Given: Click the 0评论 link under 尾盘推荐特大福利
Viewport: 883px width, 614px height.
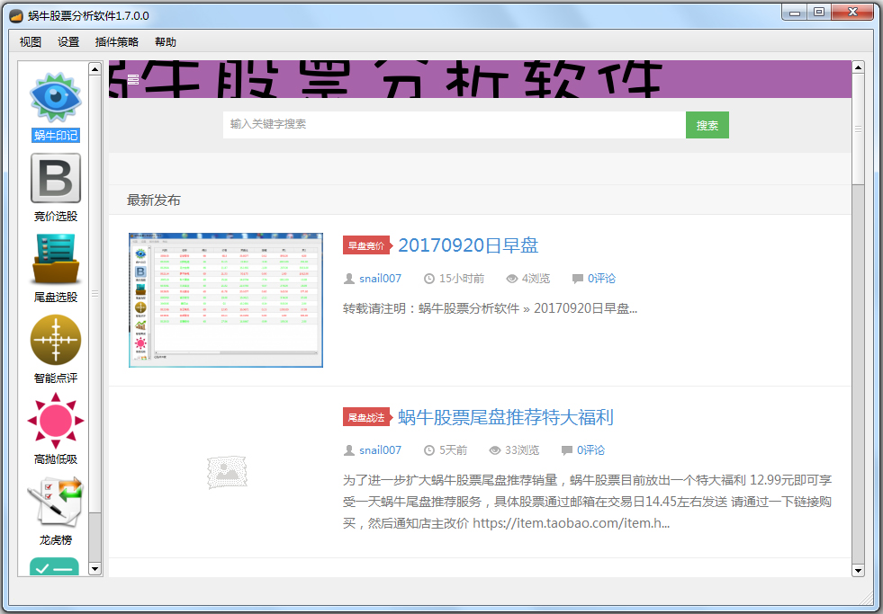Looking at the screenshot, I should [590, 449].
